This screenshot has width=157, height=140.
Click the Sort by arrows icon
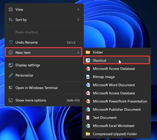point(11,20)
